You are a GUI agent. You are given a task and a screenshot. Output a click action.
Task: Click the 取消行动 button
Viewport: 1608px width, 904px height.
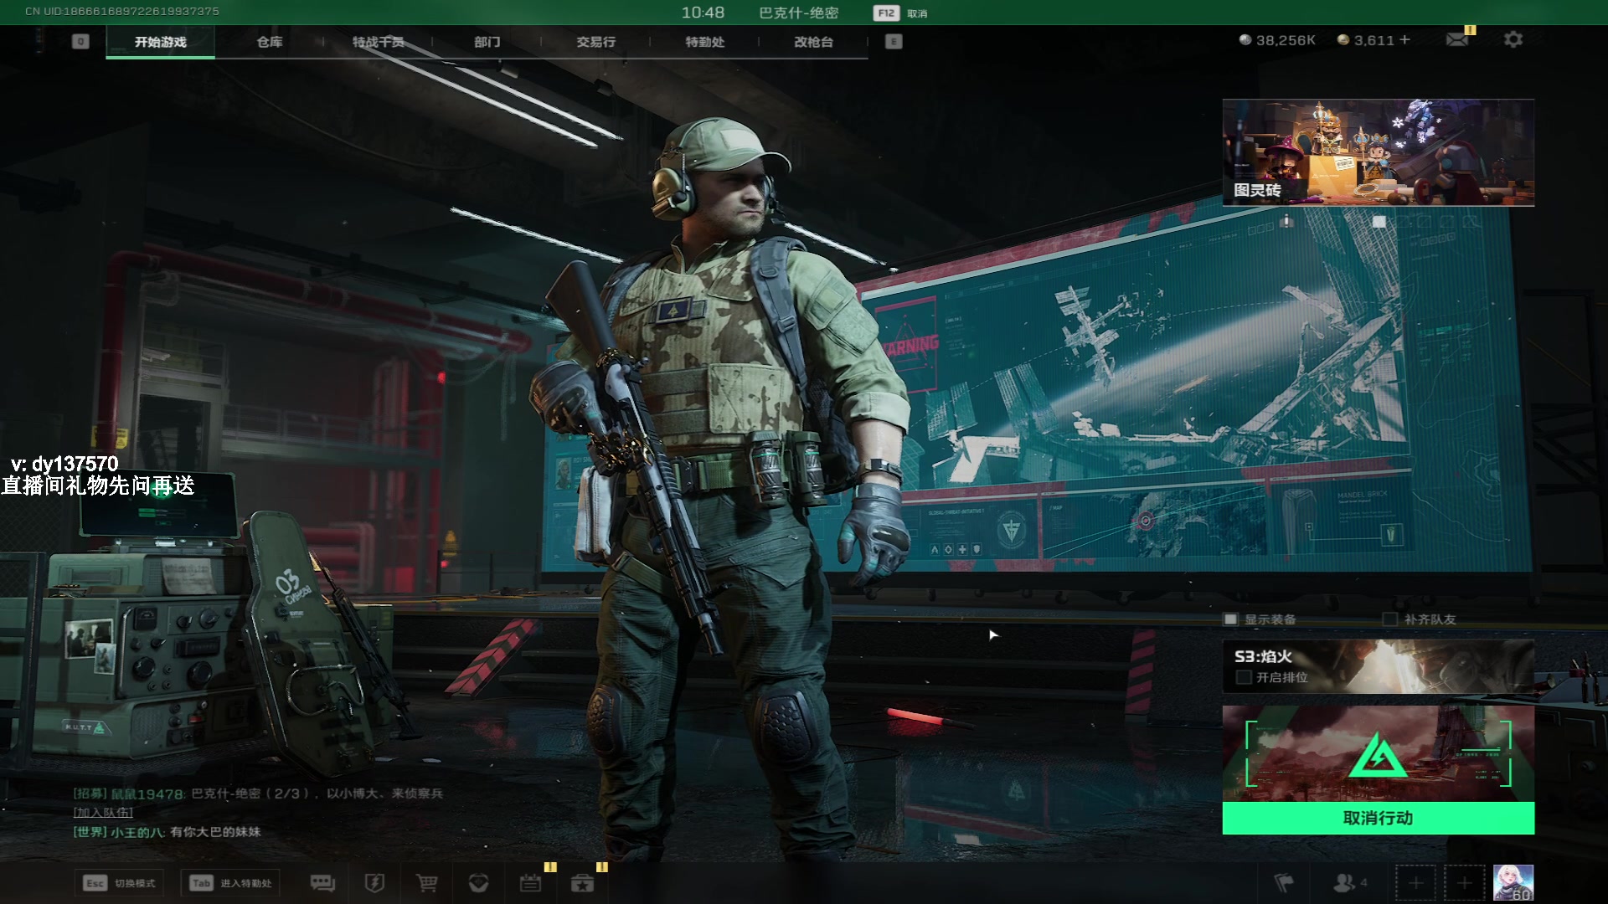(1379, 818)
